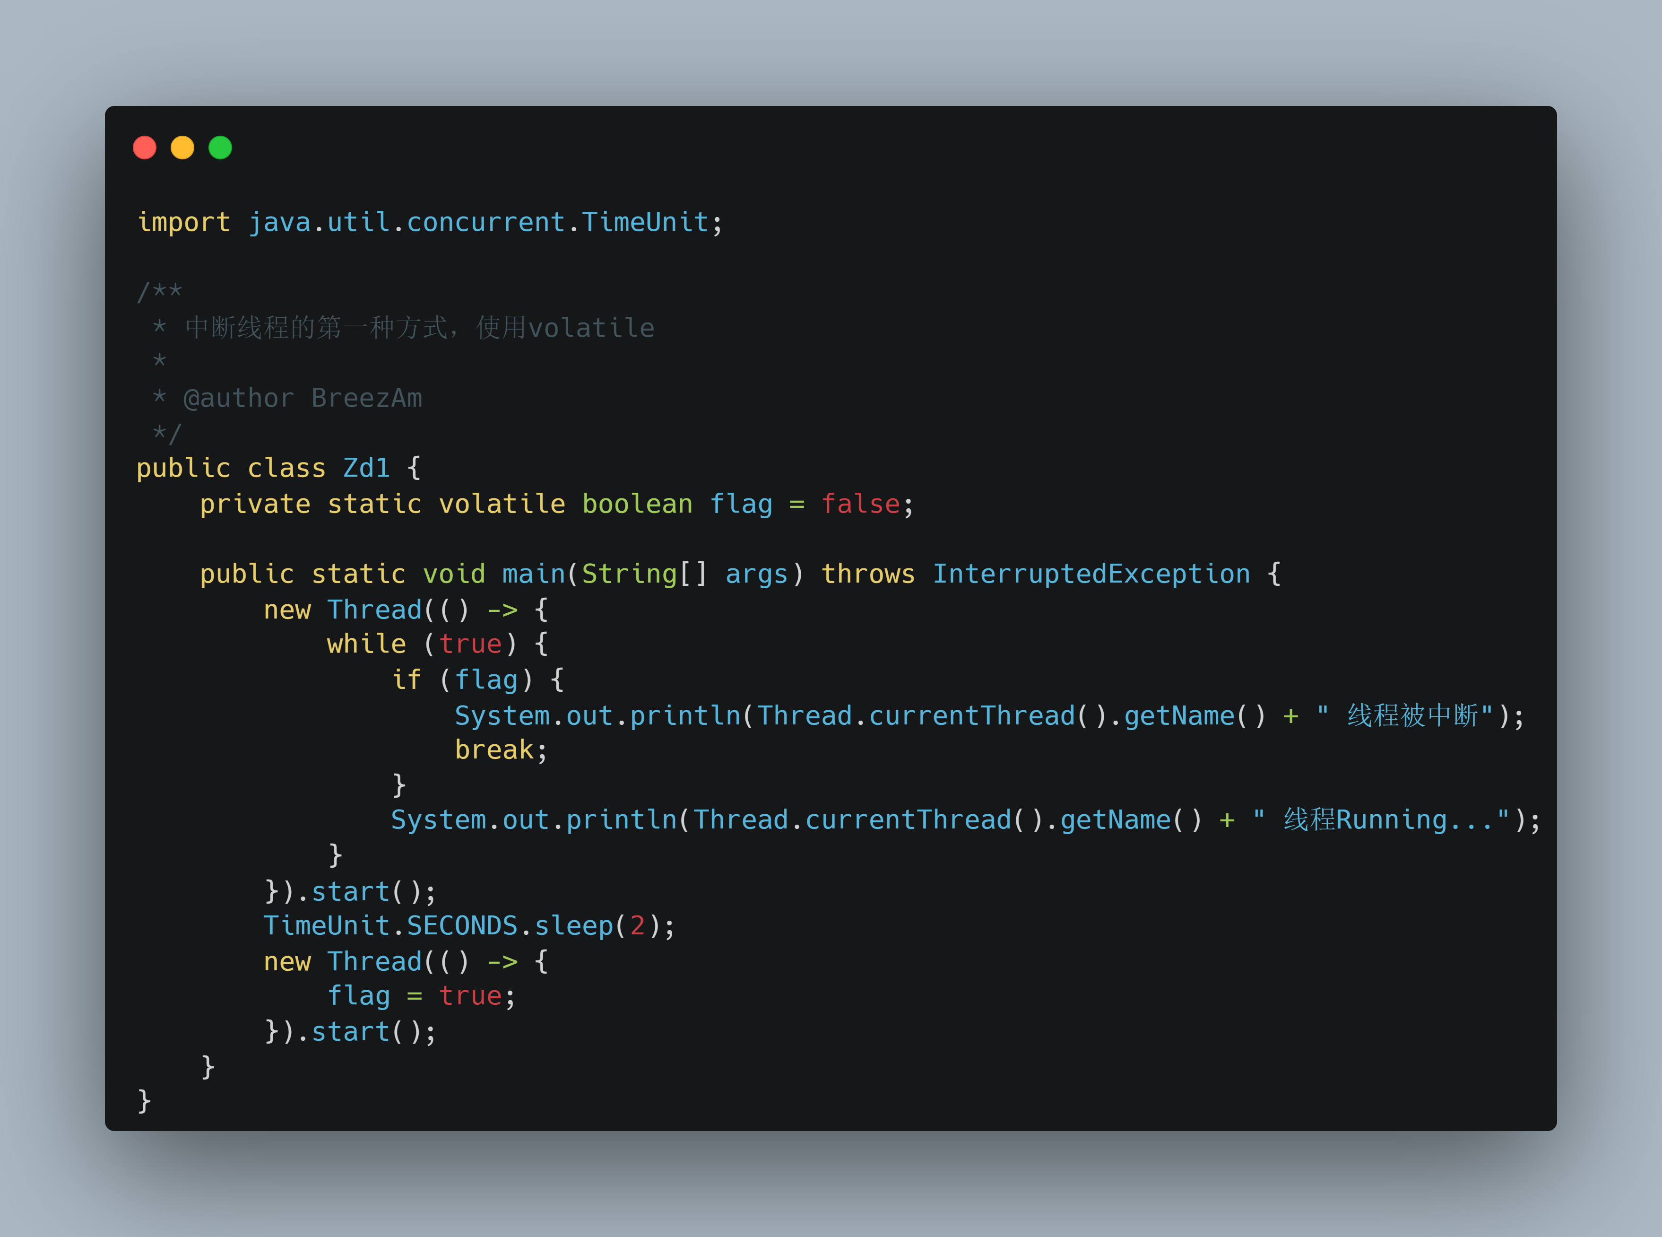Click the green maximize window dot
Image resolution: width=1662 pixels, height=1237 pixels.
tap(220, 148)
